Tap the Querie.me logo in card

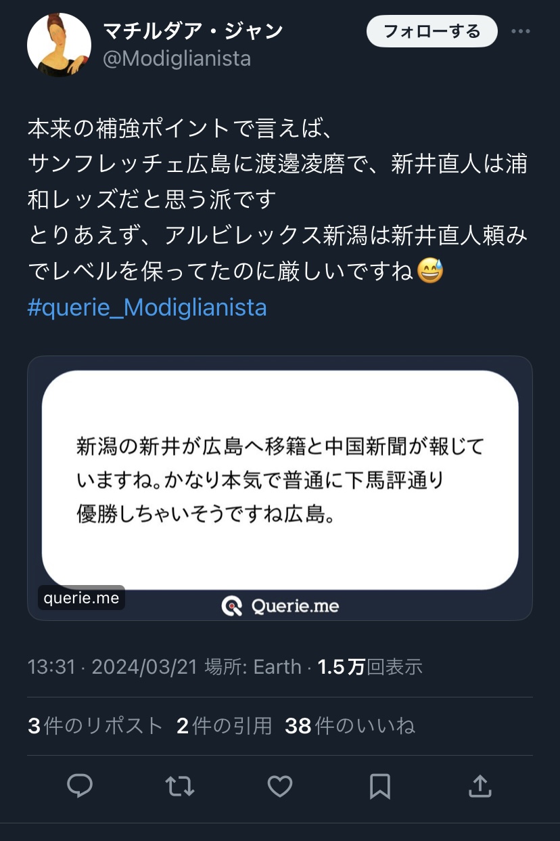(x=280, y=605)
